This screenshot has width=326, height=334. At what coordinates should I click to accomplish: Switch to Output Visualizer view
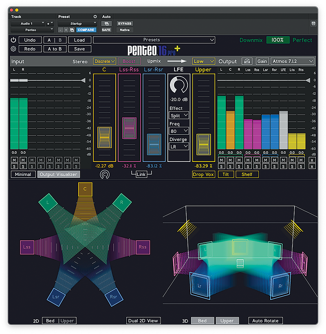(x=58, y=175)
